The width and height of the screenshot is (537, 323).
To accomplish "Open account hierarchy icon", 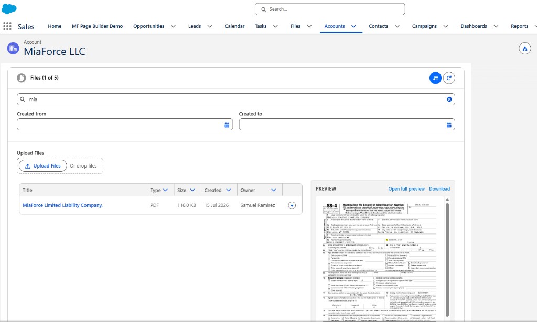I will pos(524,49).
